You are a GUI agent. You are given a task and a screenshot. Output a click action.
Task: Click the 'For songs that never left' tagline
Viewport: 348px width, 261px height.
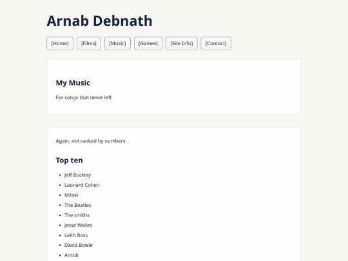(x=84, y=97)
